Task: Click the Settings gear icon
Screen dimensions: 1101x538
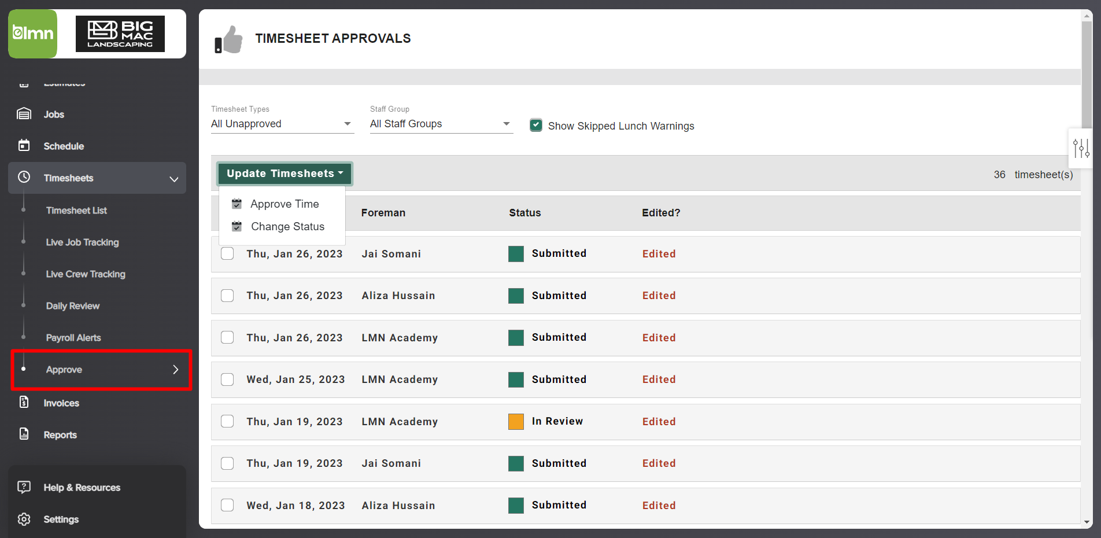Action: tap(24, 519)
